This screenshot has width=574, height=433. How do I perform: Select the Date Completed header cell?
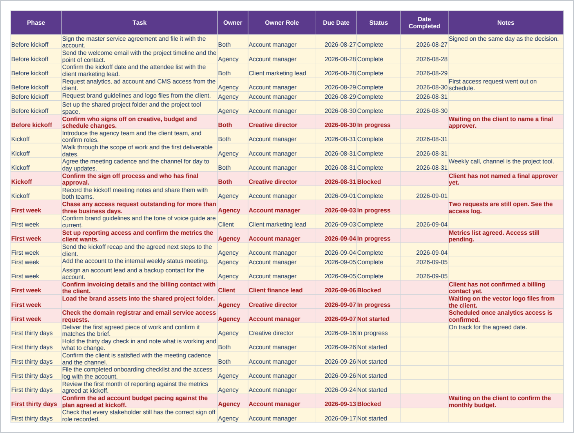point(424,23)
